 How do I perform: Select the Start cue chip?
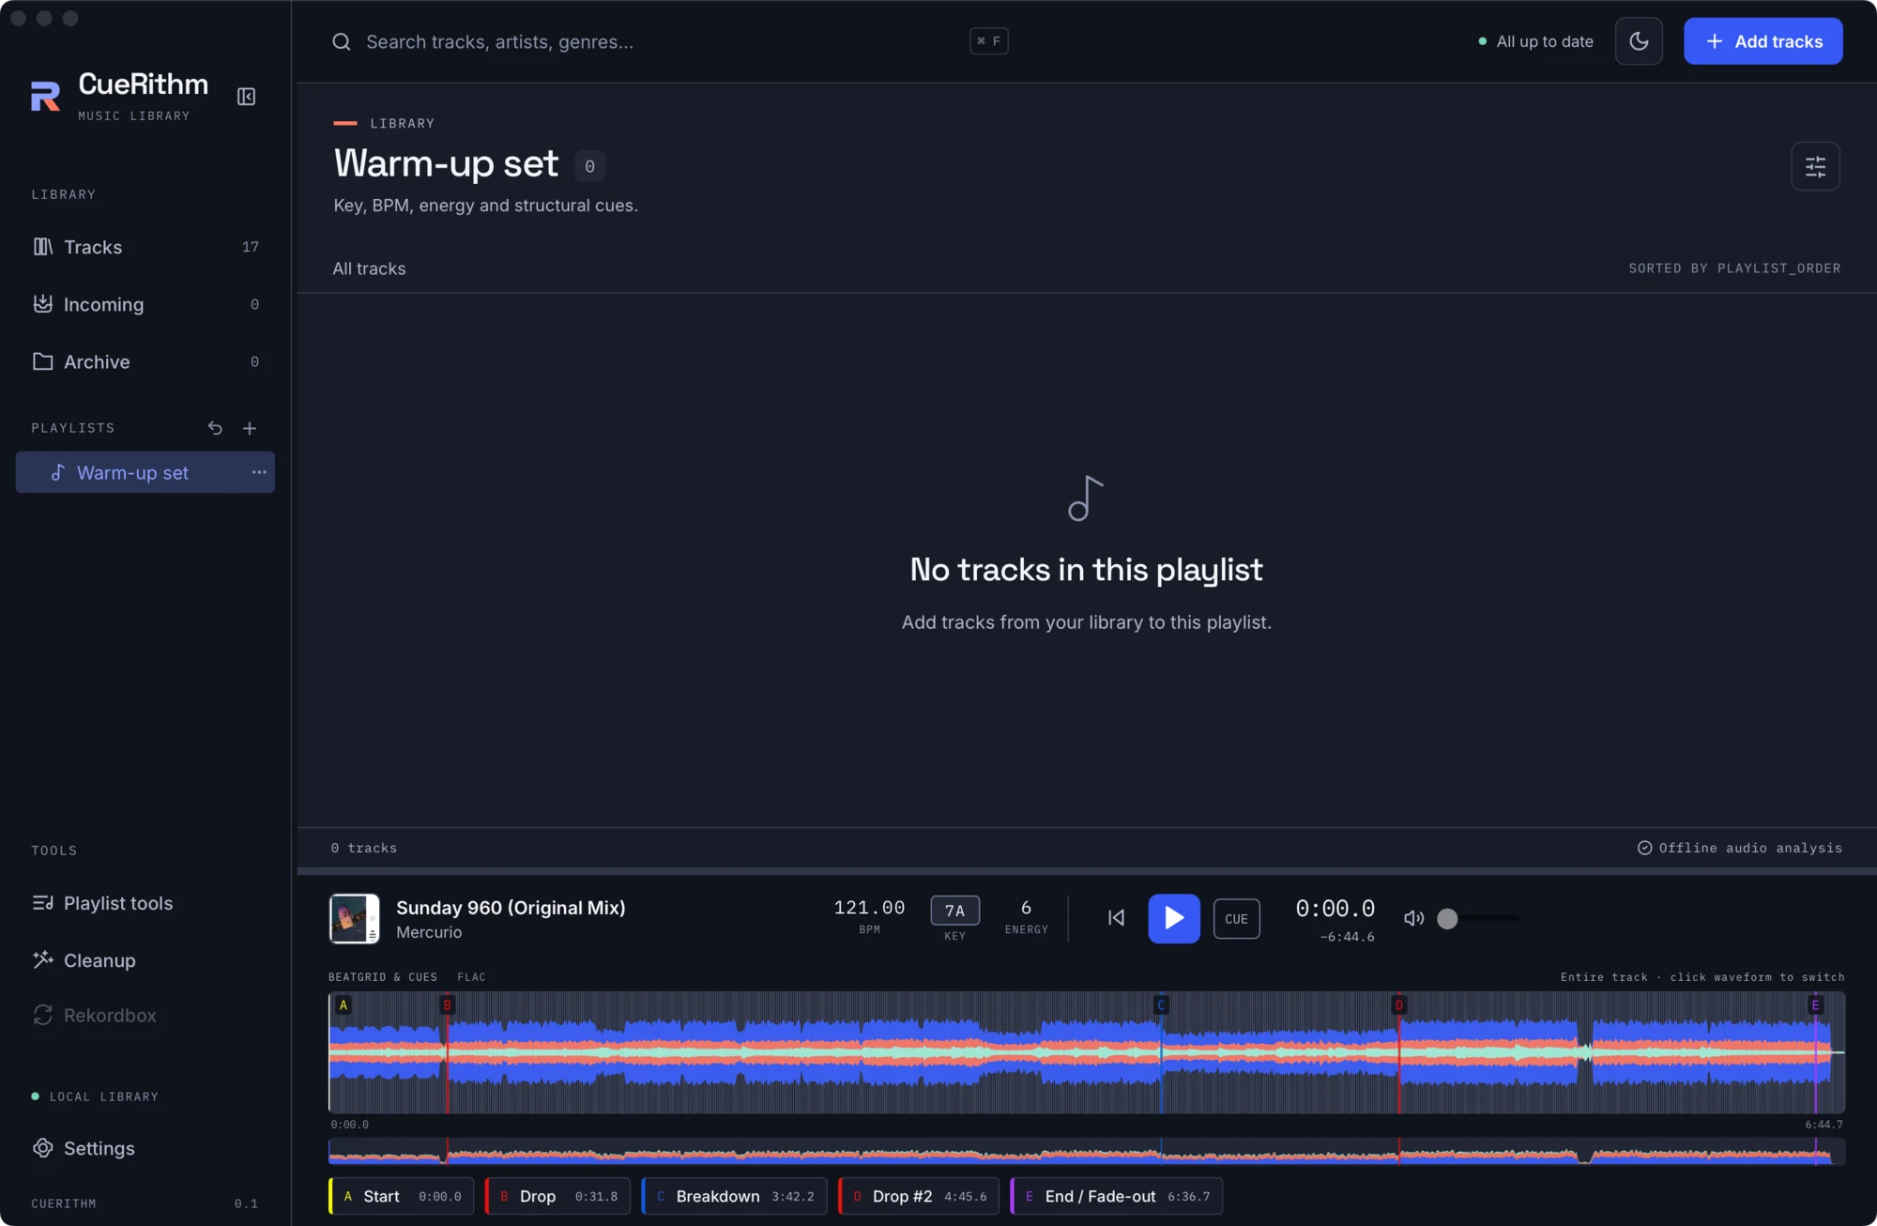point(402,1196)
